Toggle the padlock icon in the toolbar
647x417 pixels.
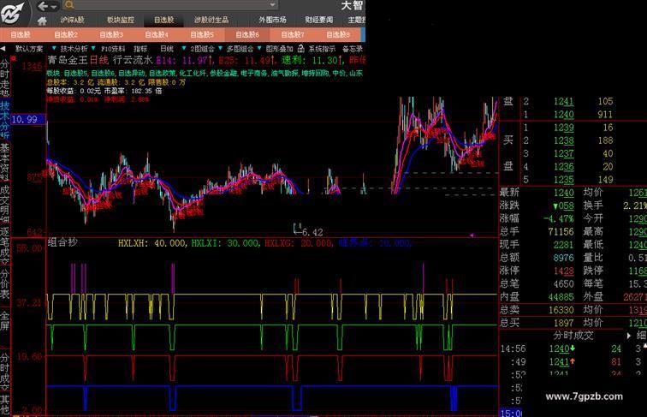pos(301,49)
